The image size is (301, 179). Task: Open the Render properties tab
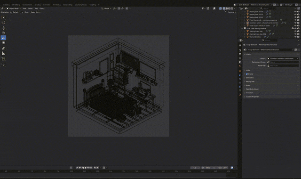[240, 50]
